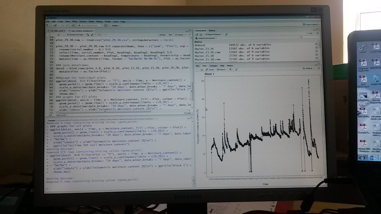This screenshot has height=214, width=381.
Task: Expand the plot_15_18_raw entry
Action: pos(196,59)
